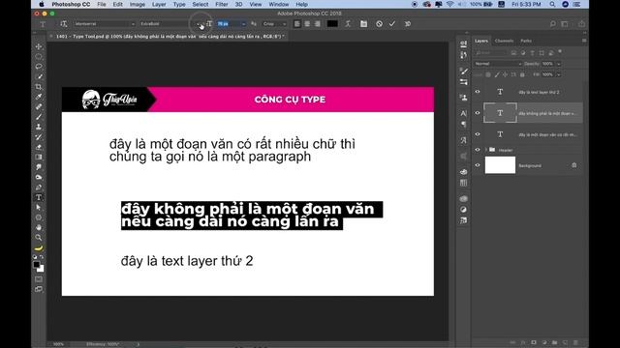Select the Gradient tool

(39, 157)
